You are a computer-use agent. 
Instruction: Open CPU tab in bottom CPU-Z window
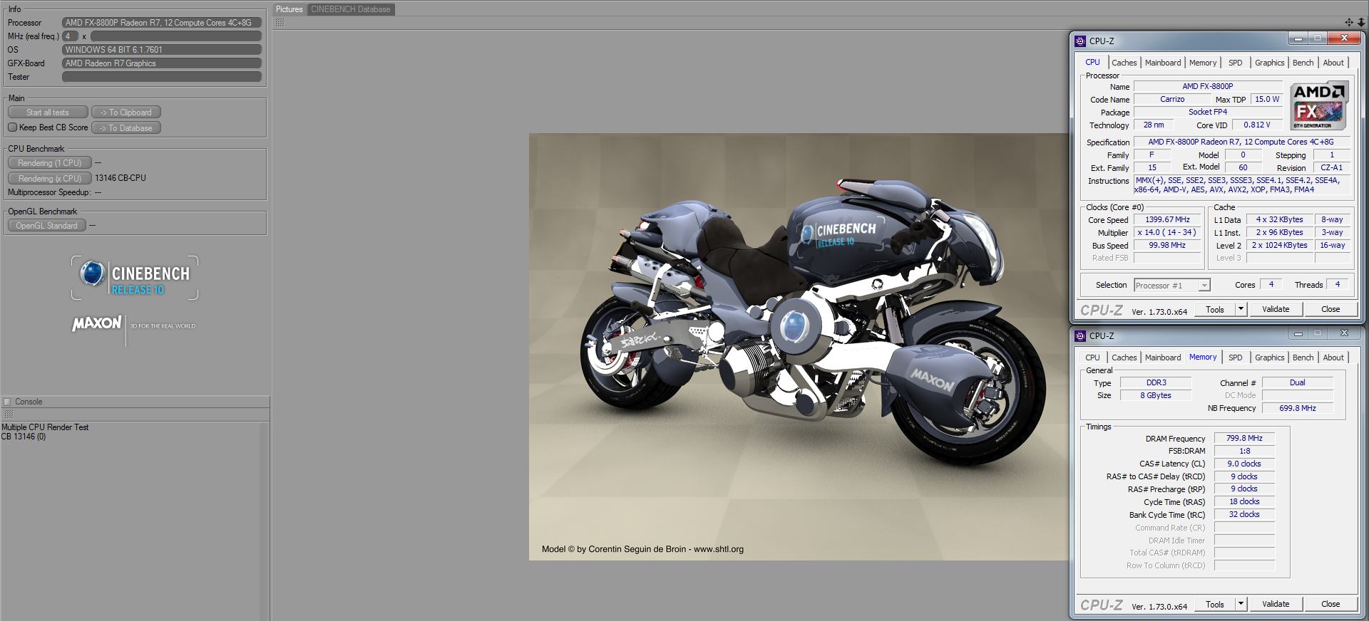coord(1093,358)
